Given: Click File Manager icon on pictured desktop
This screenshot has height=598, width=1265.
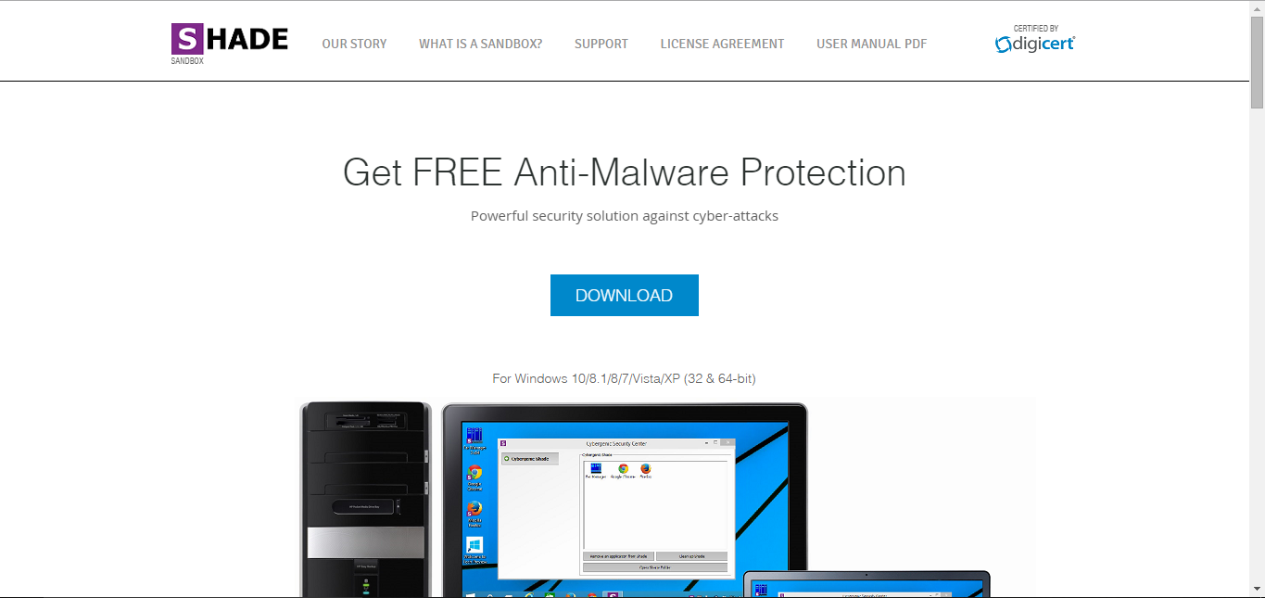Looking at the screenshot, I should coord(474,439).
